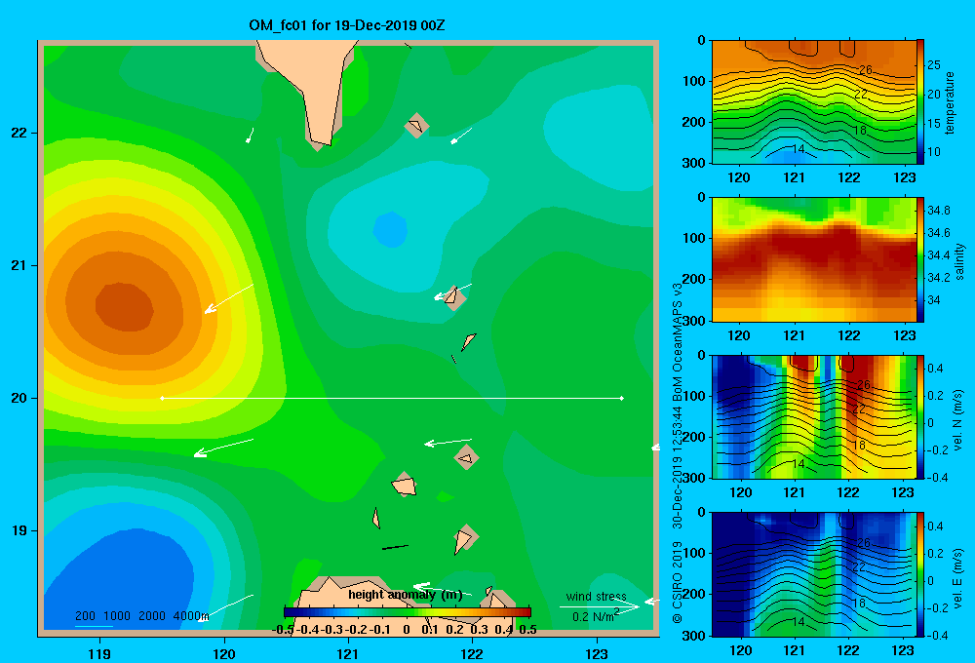Viewport: 975px width, 663px height.
Task: Click the 34.8 tick on salinity colorbar
Action: [938, 211]
